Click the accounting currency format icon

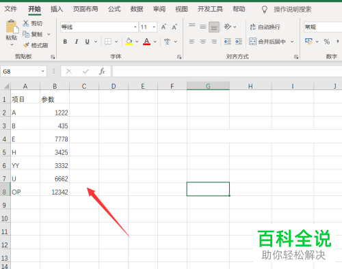click(x=308, y=42)
